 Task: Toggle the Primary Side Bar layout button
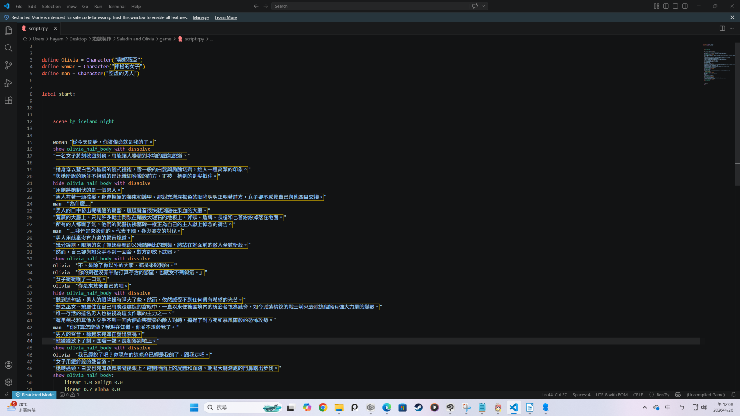coord(666,6)
